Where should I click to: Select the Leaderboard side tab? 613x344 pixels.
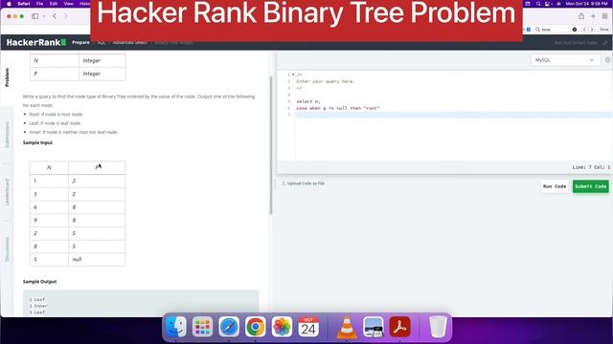pyautogui.click(x=7, y=192)
